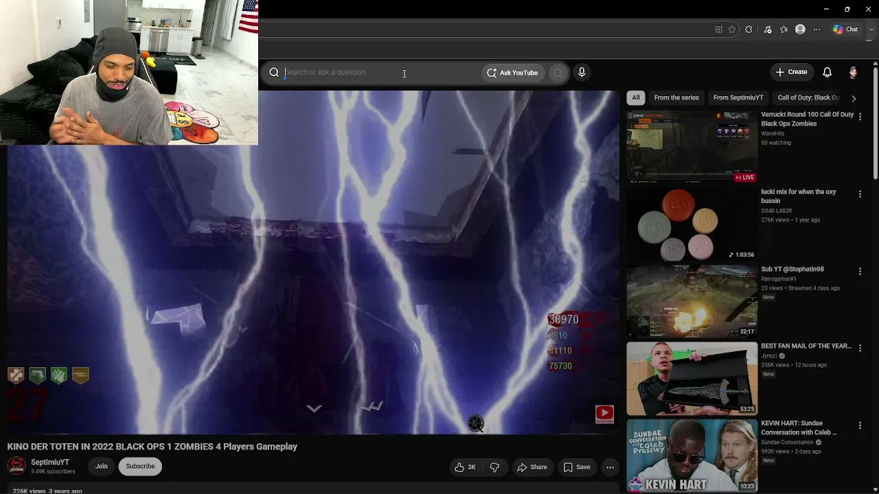Open 'Verruckt Round 100 Call Of Duty' title
879x494 pixels.
point(807,119)
